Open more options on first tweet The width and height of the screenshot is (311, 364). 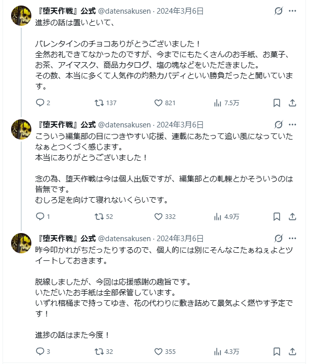click(293, 11)
